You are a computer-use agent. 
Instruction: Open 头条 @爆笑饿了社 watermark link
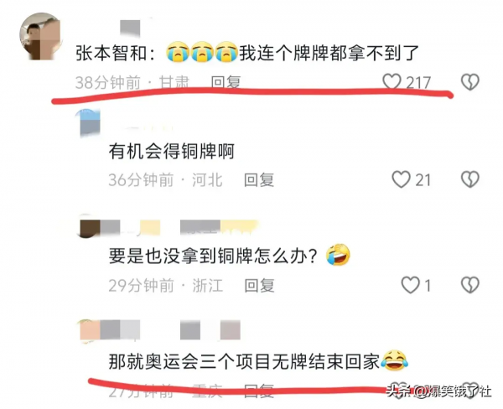point(438,391)
